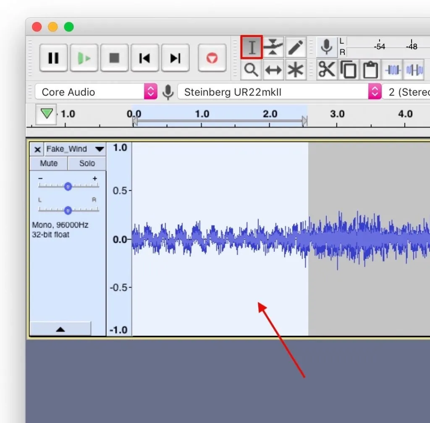
Task: Open the Fake_Wind track menu
Action: point(100,149)
